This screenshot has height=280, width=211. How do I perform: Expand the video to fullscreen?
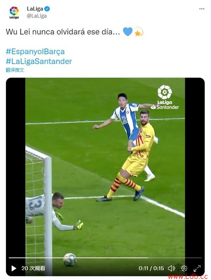(x=197, y=268)
